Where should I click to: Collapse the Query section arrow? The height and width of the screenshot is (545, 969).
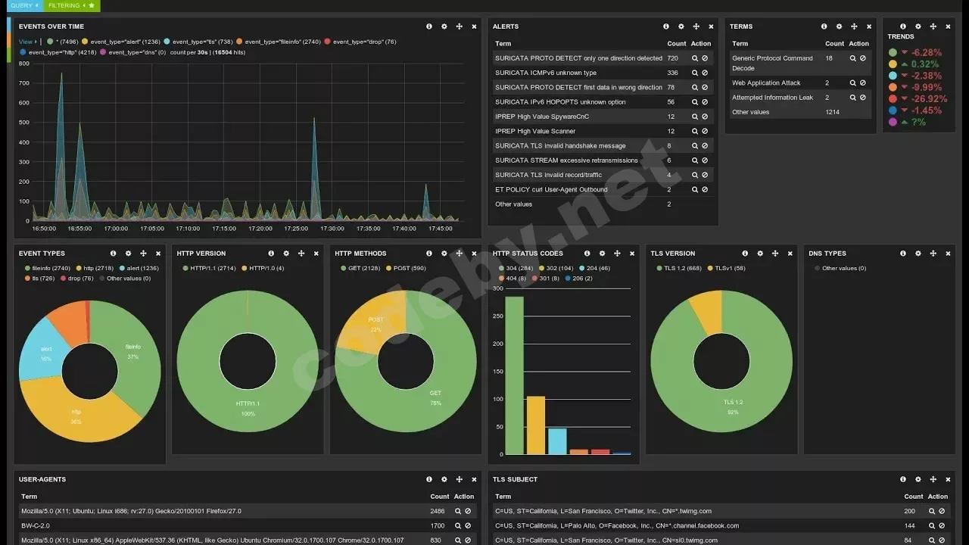pyautogui.click(x=36, y=5)
